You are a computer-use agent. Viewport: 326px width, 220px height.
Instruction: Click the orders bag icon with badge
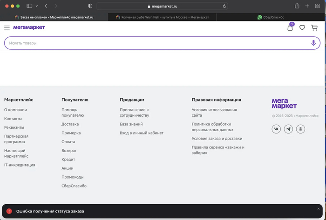(290, 28)
